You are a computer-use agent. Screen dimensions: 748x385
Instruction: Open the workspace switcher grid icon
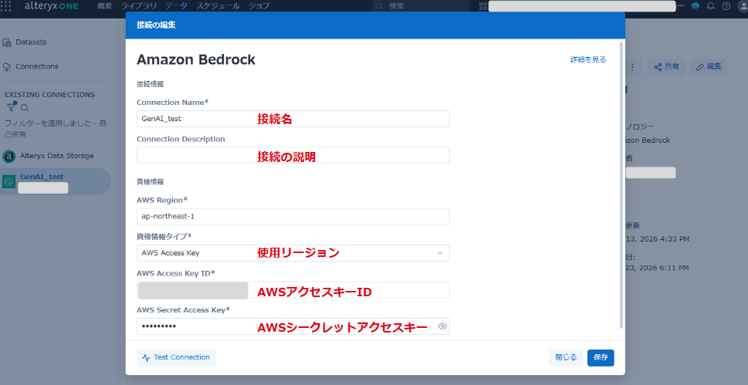(482, 6)
